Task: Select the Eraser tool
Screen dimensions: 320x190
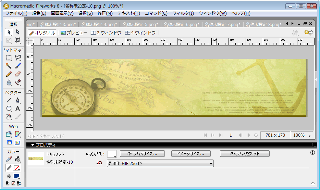Action: tap(18, 74)
